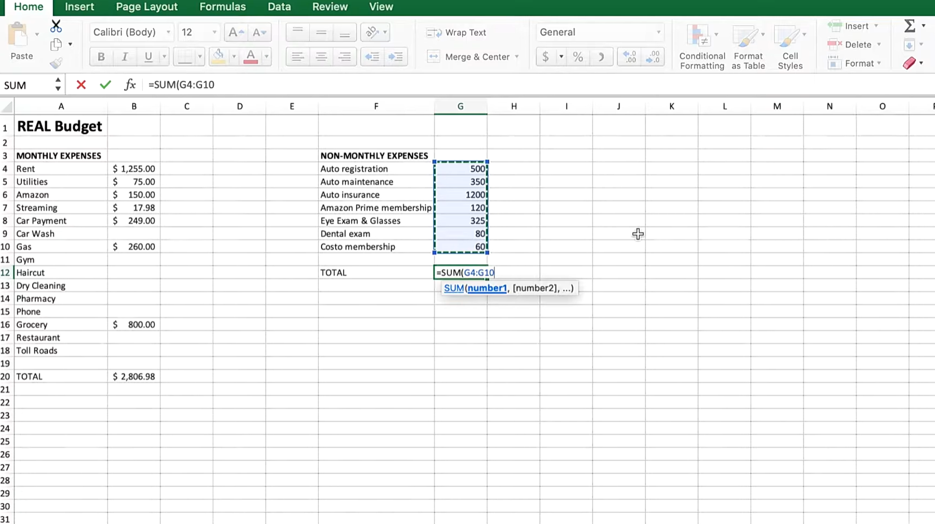Click the Clear eraser icon
The image size is (935, 524).
909,63
